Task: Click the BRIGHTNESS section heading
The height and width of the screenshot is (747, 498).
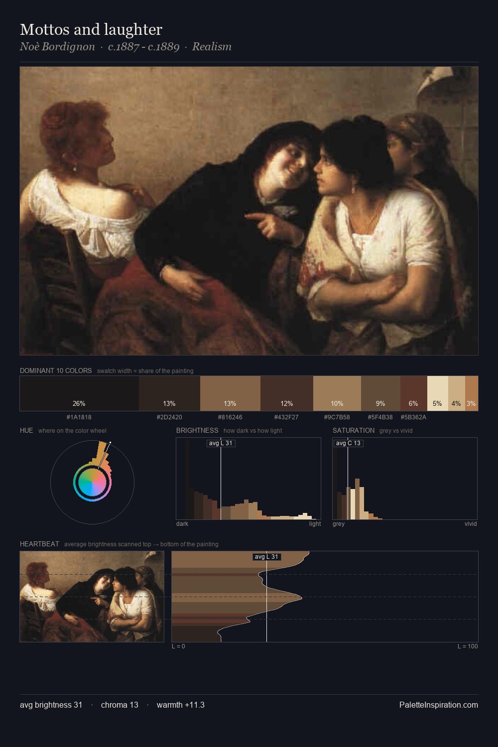Action: (x=197, y=431)
